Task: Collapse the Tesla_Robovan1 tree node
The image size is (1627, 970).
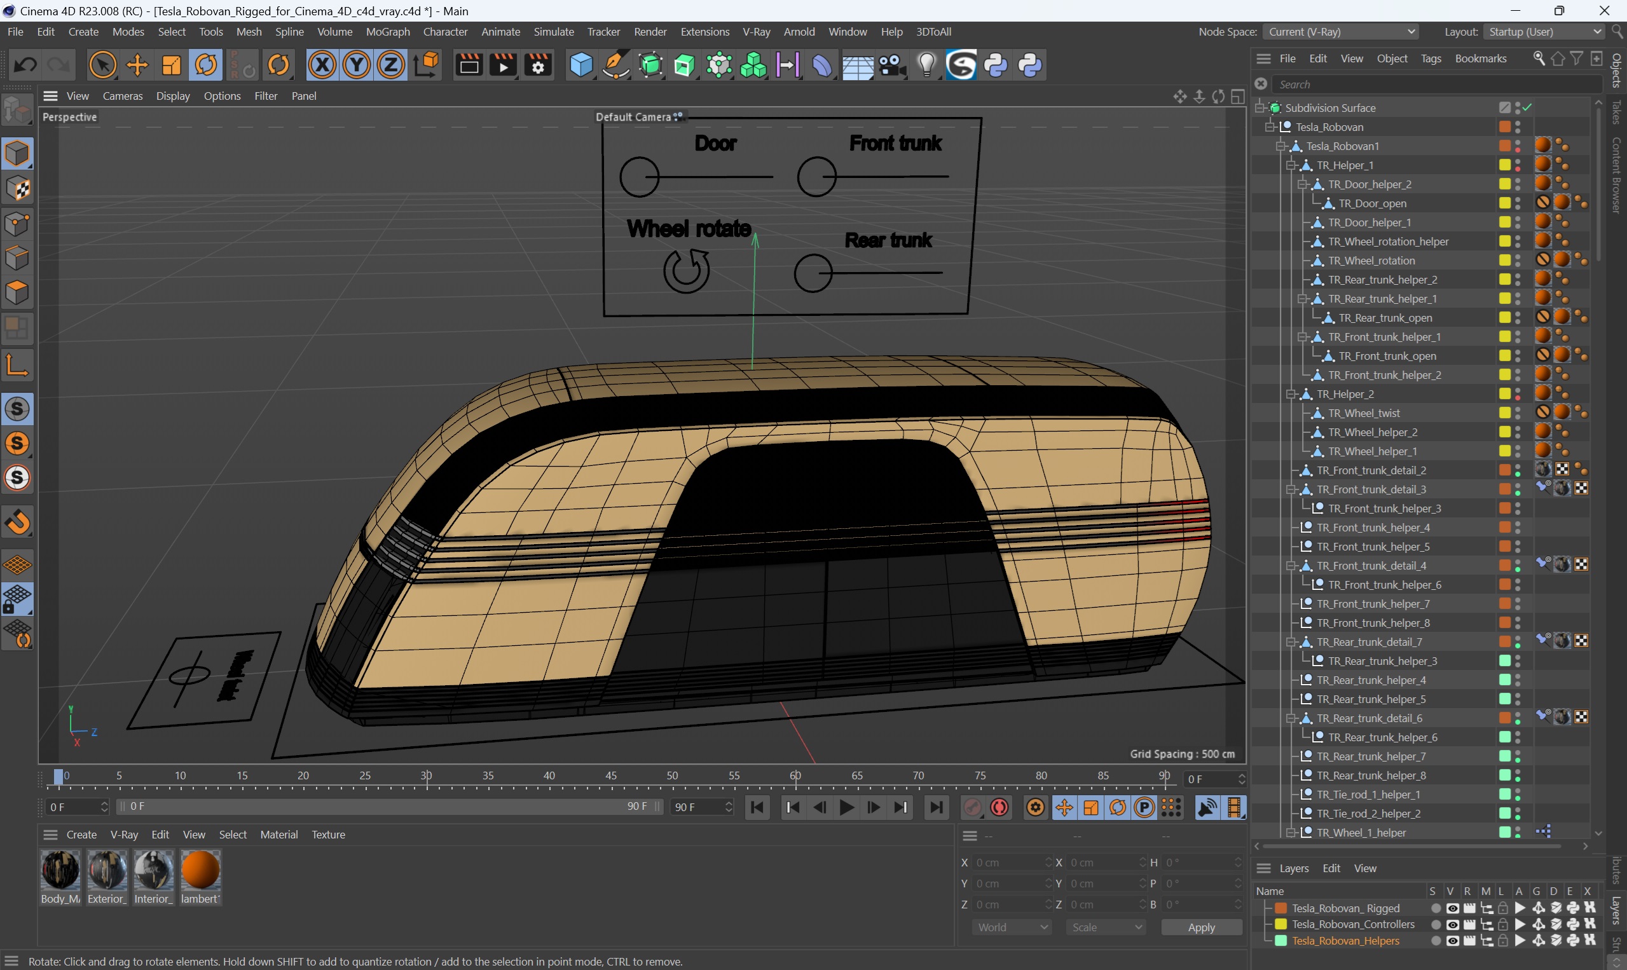Action: tap(1280, 146)
